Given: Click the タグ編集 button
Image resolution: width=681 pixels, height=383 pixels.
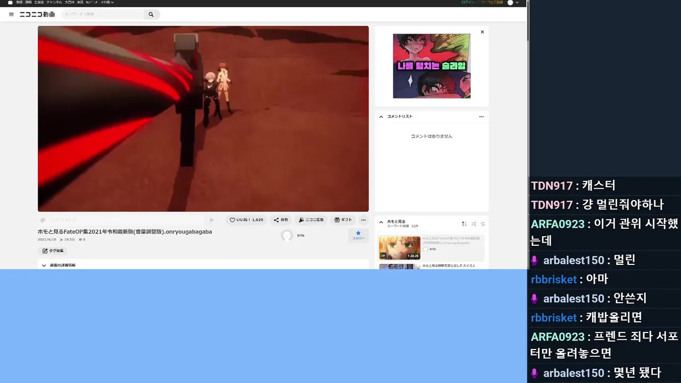Looking at the screenshot, I should point(53,251).
